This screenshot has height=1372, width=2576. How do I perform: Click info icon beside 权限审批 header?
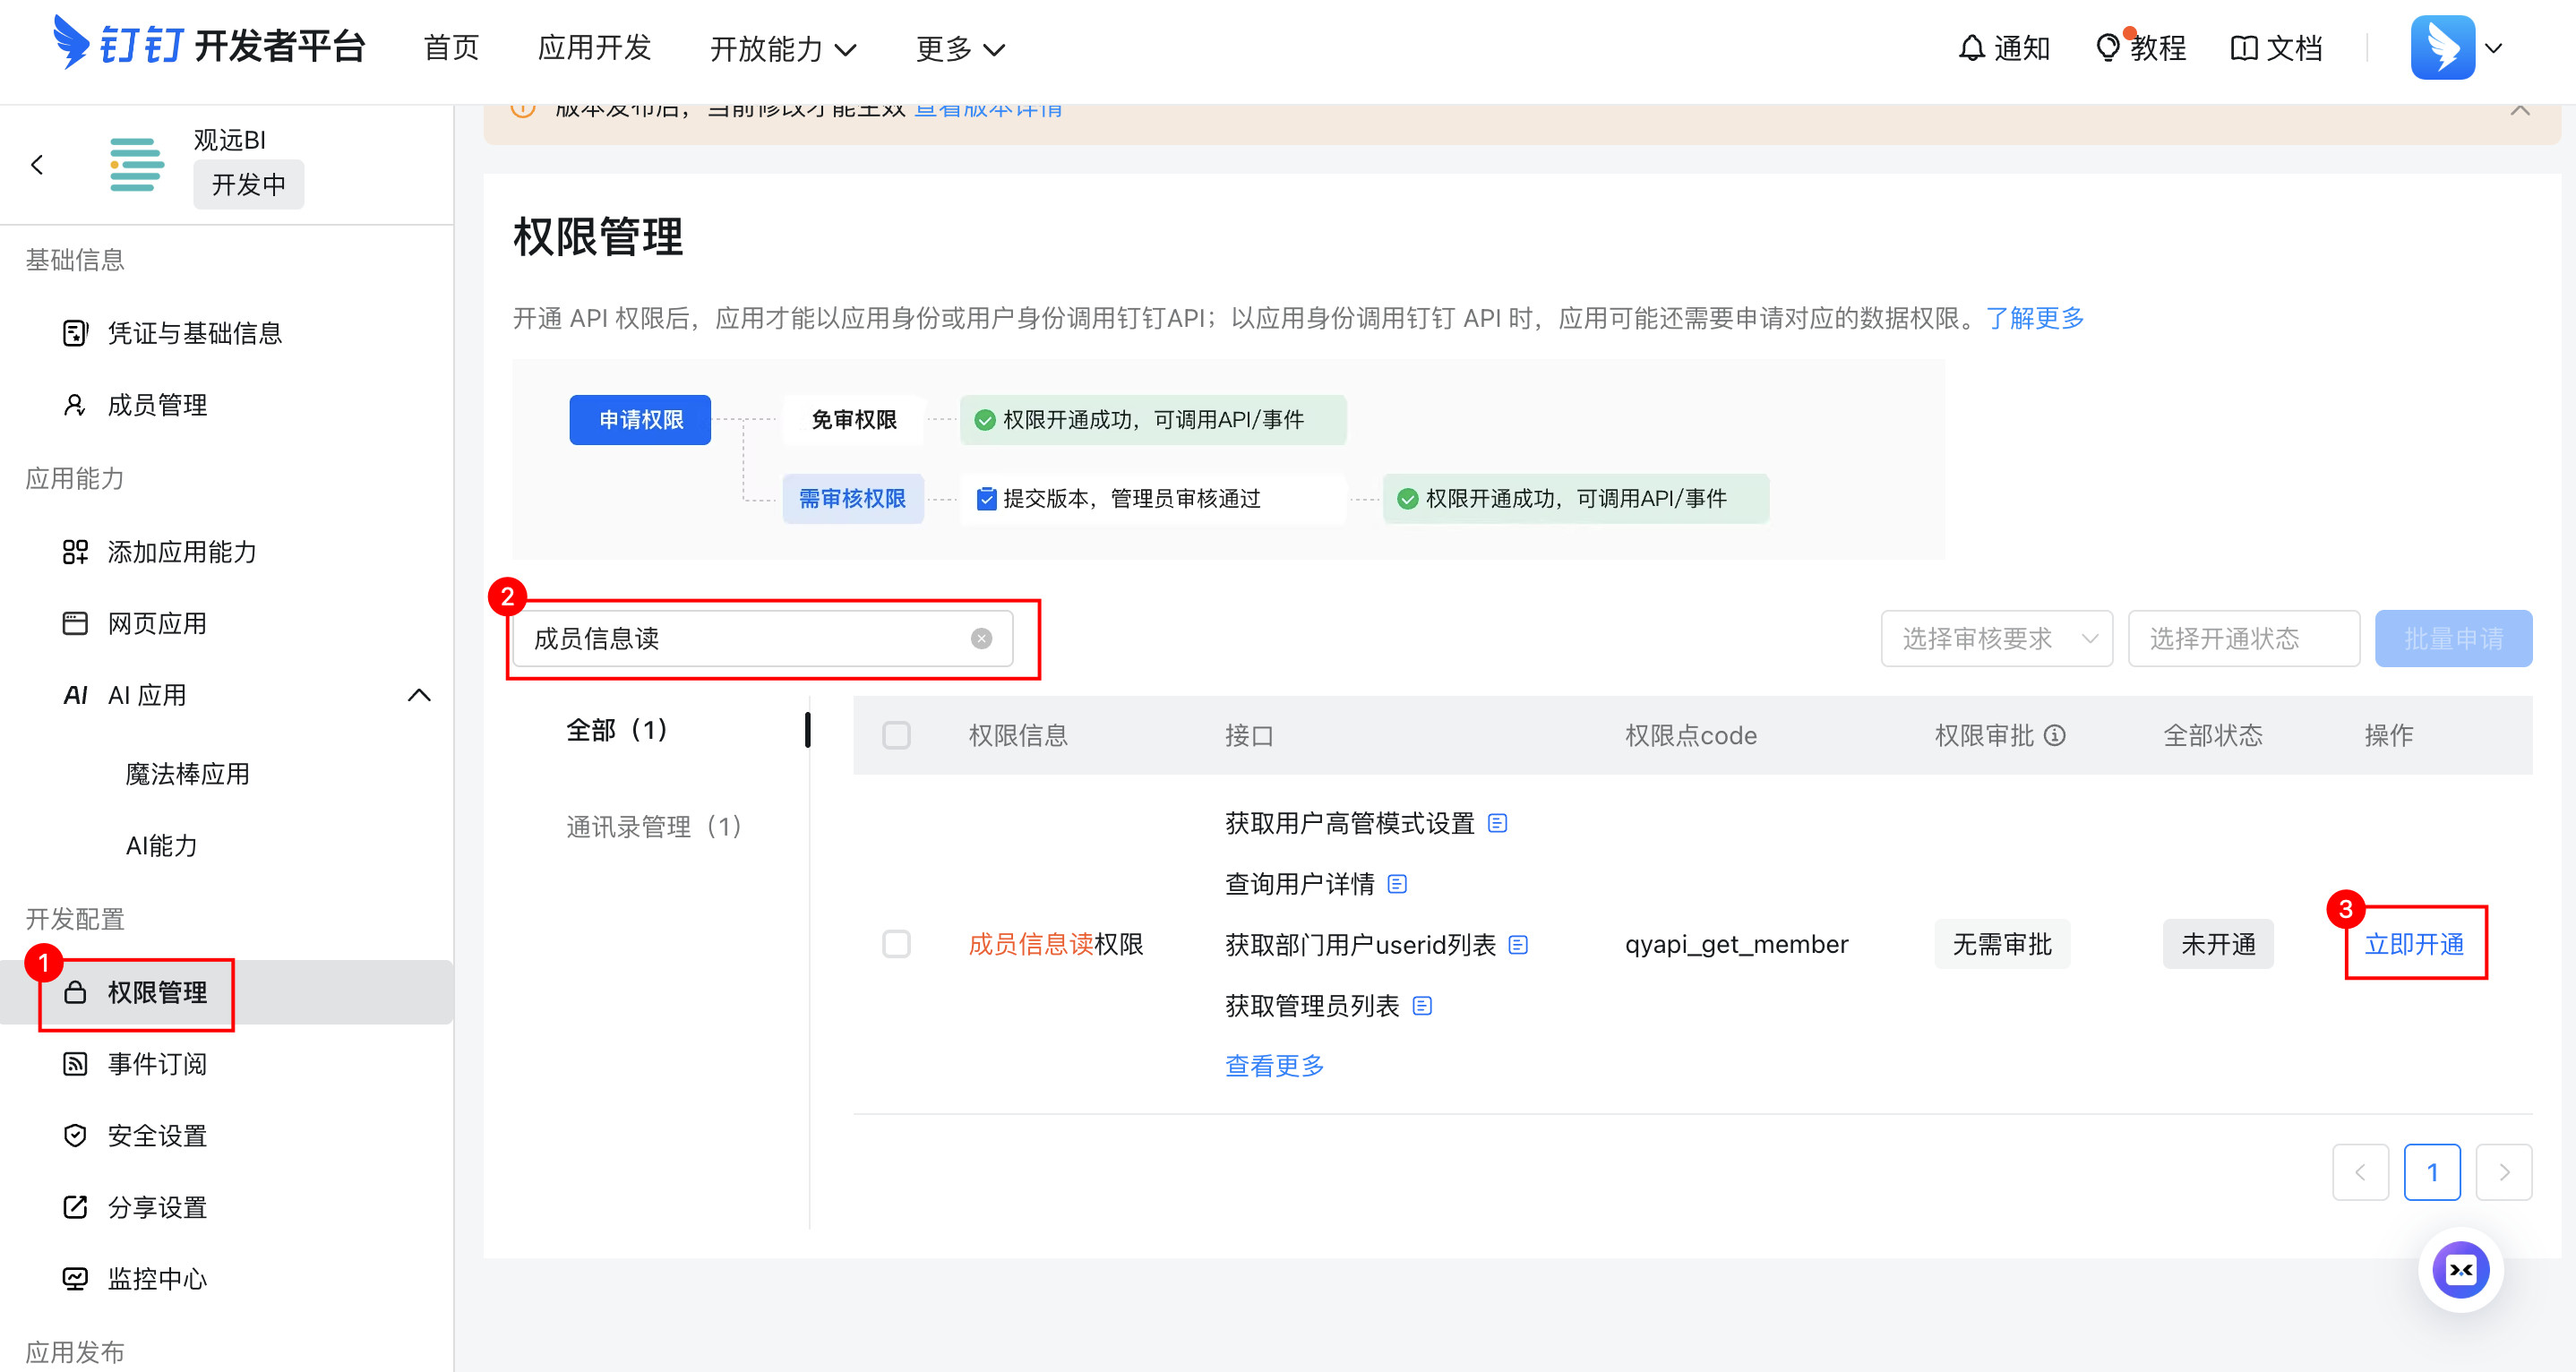point(2055,736)
